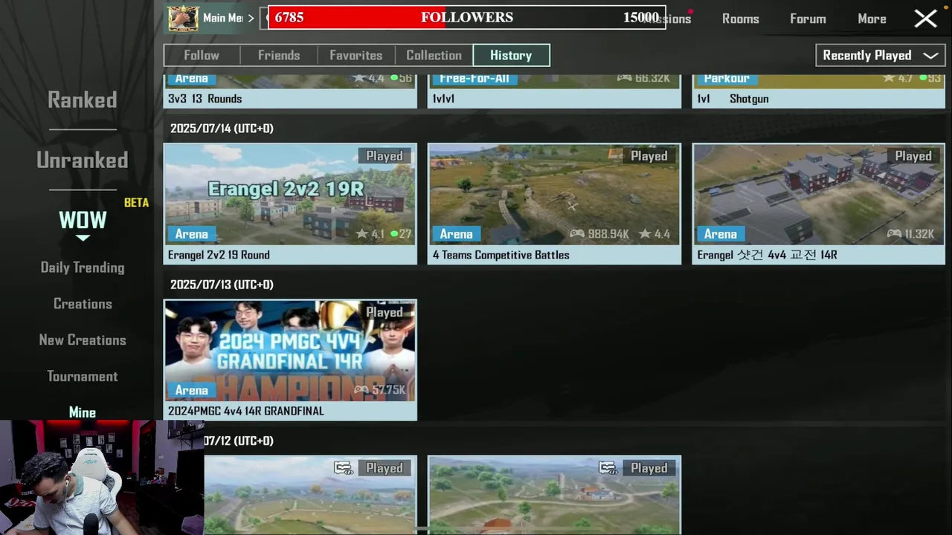Click the '1v1v1' map title text
Image resolution: width=952 pixels, height=535 pixels.
click(x=443, y=99)
